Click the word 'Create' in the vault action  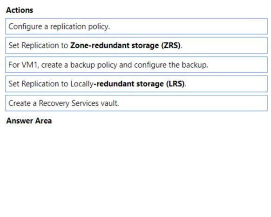click(20, 103)
